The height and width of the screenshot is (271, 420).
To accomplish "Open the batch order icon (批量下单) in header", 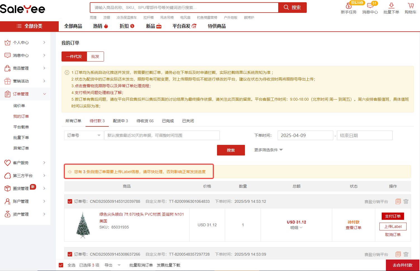I will point(391,6).
